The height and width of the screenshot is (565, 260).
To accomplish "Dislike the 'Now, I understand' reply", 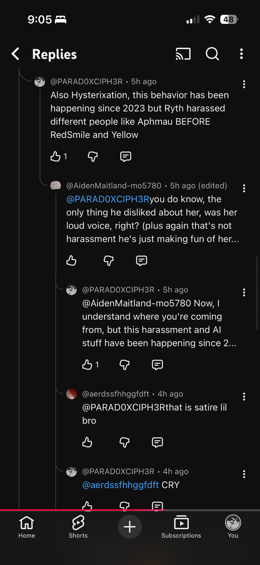I will 124,365.
